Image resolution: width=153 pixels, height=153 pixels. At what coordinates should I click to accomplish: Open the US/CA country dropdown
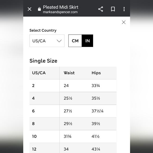[47, 41]
